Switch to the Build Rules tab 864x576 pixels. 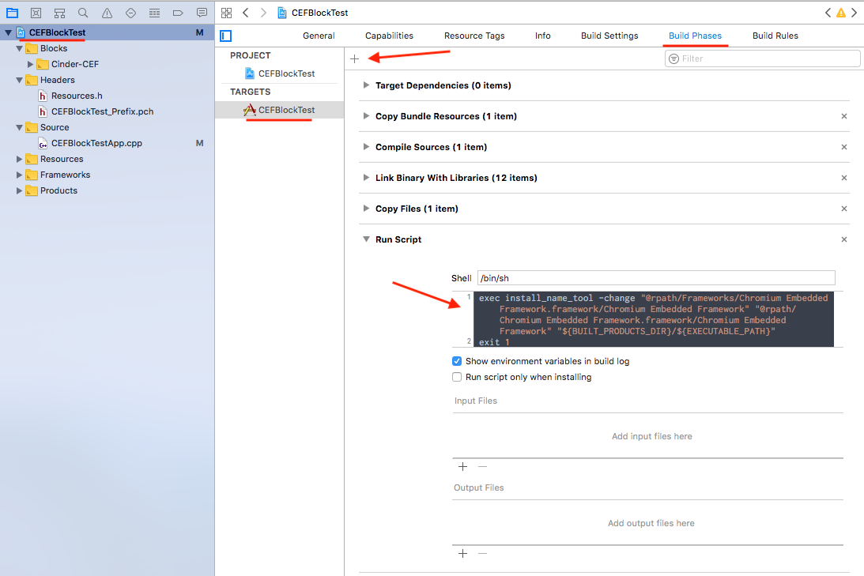[x=775, y=36]
